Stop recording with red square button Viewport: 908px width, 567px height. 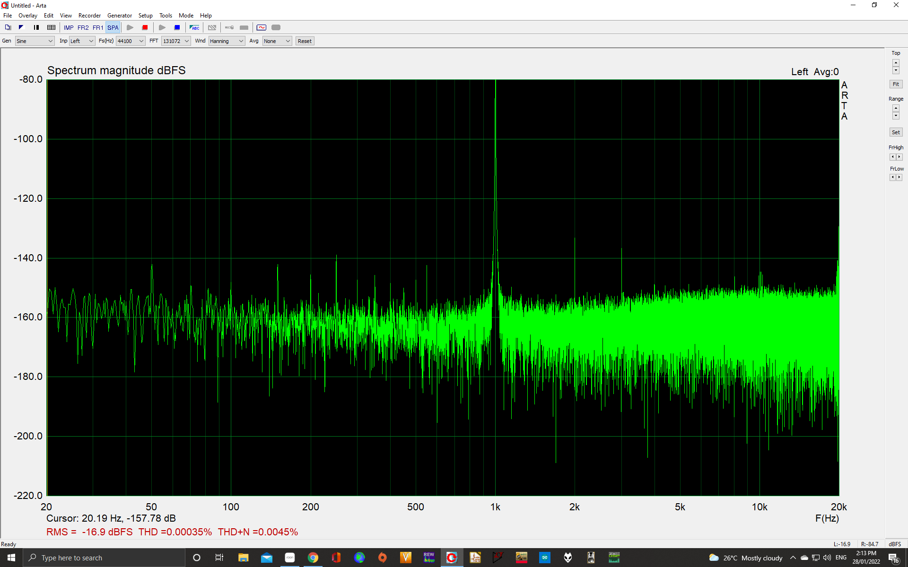click(145, 27)
